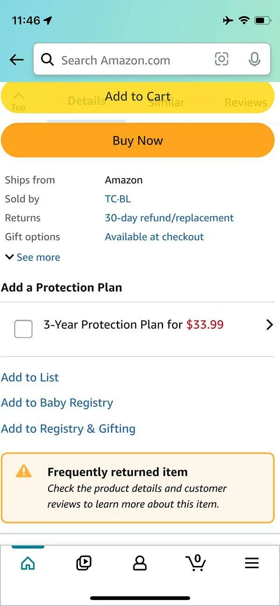The height and width of the screenshot is (606, 280).
Task: Click the Buy Now button
Action: click(138, 140)
